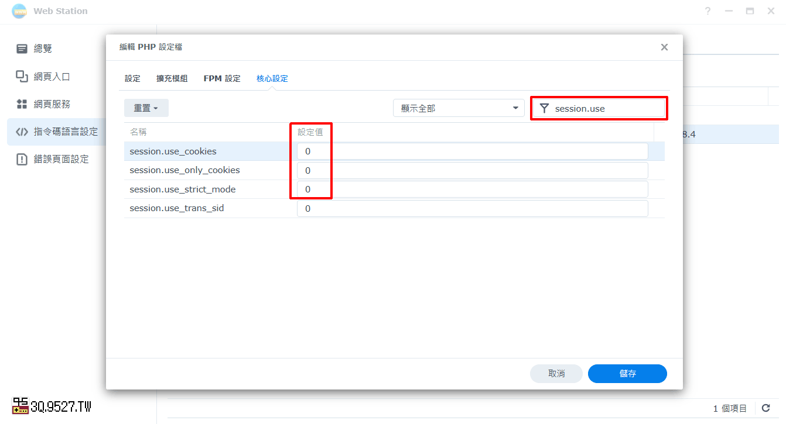The height and width of the screenshot is (424, 786).
Task: Edit the session.use_cookies value field
Action: point(473,151)
